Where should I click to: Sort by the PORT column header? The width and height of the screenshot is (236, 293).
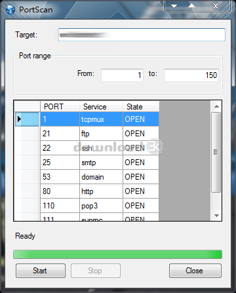point(60,106)
